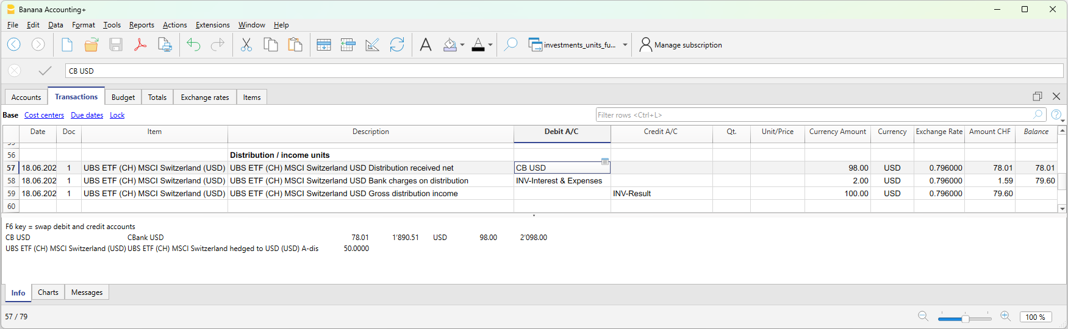Image resolution: width=1068 pixels, height=329 pixels.
Task: Open the text color dropdown arrow
Action: (490, 45)
